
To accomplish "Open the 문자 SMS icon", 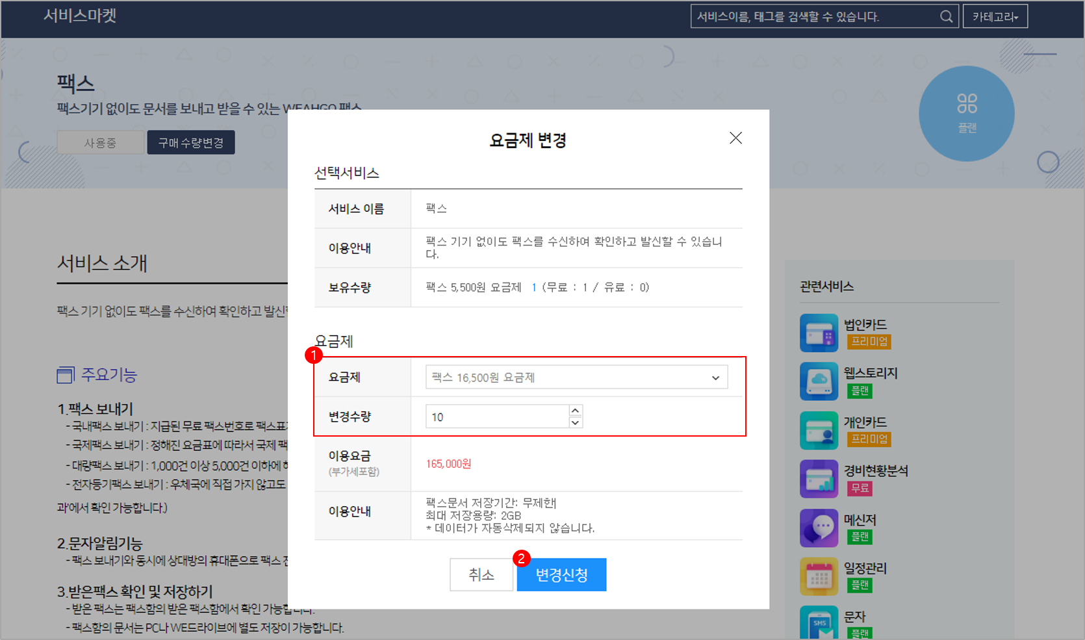I will 819,622.
